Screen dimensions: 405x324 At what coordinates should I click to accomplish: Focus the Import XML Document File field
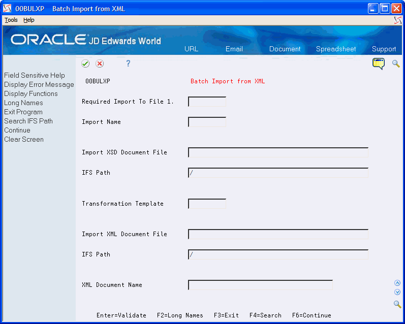click(x=278, y=234)
